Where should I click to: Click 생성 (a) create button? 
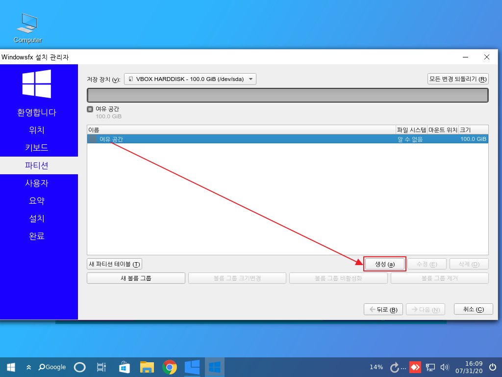385,264
